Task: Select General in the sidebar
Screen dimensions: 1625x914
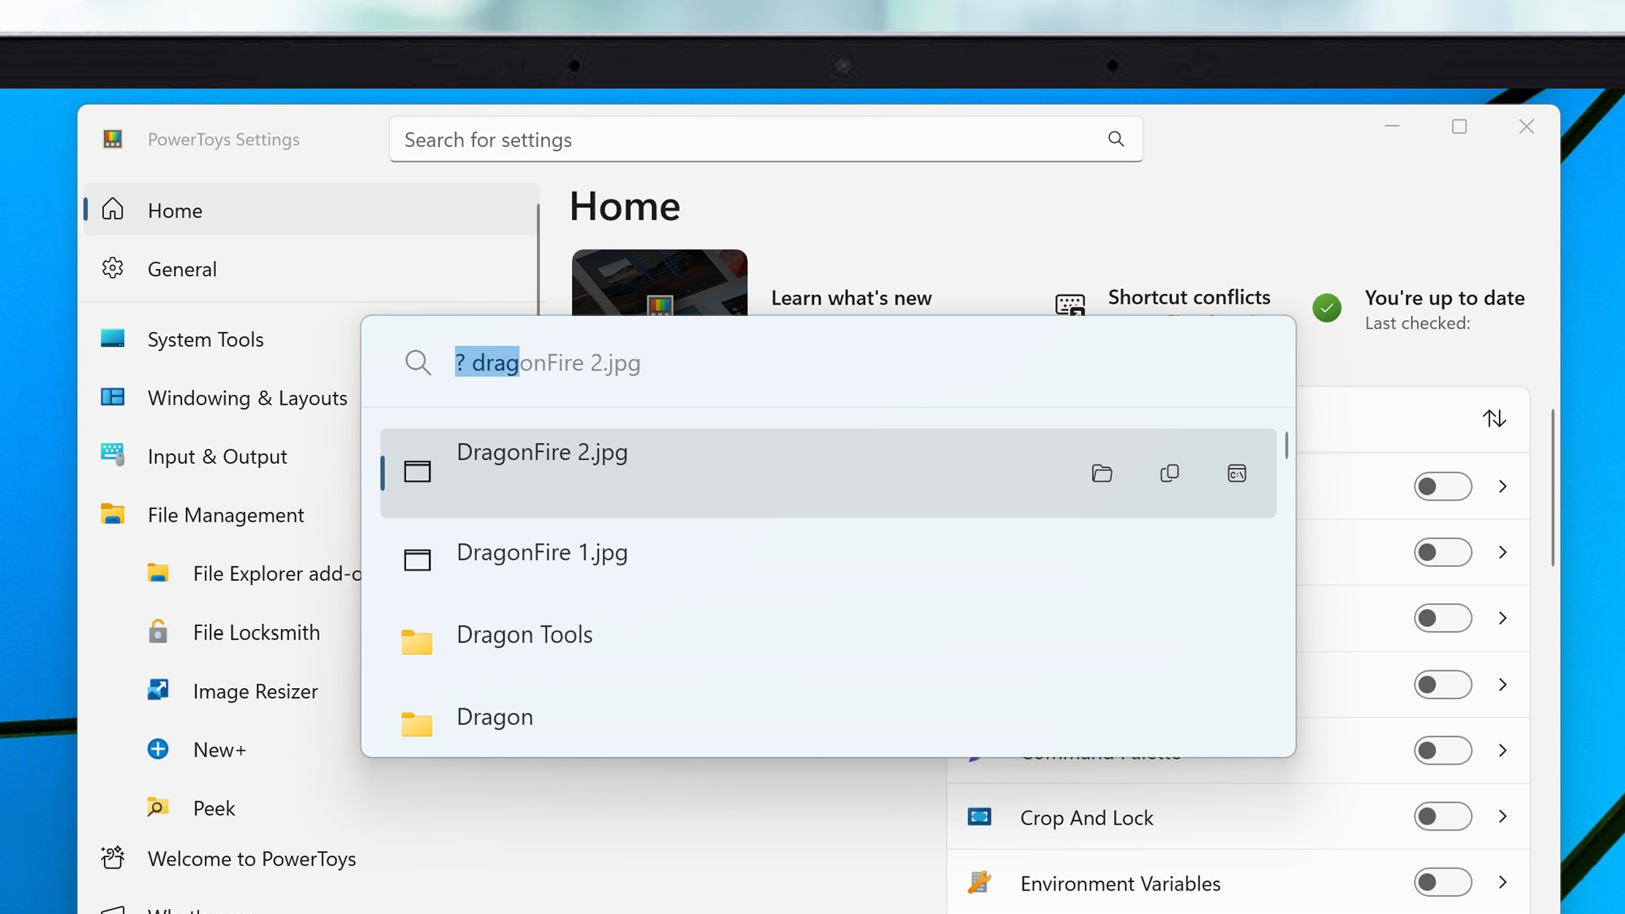Action: tap(182, 269)
